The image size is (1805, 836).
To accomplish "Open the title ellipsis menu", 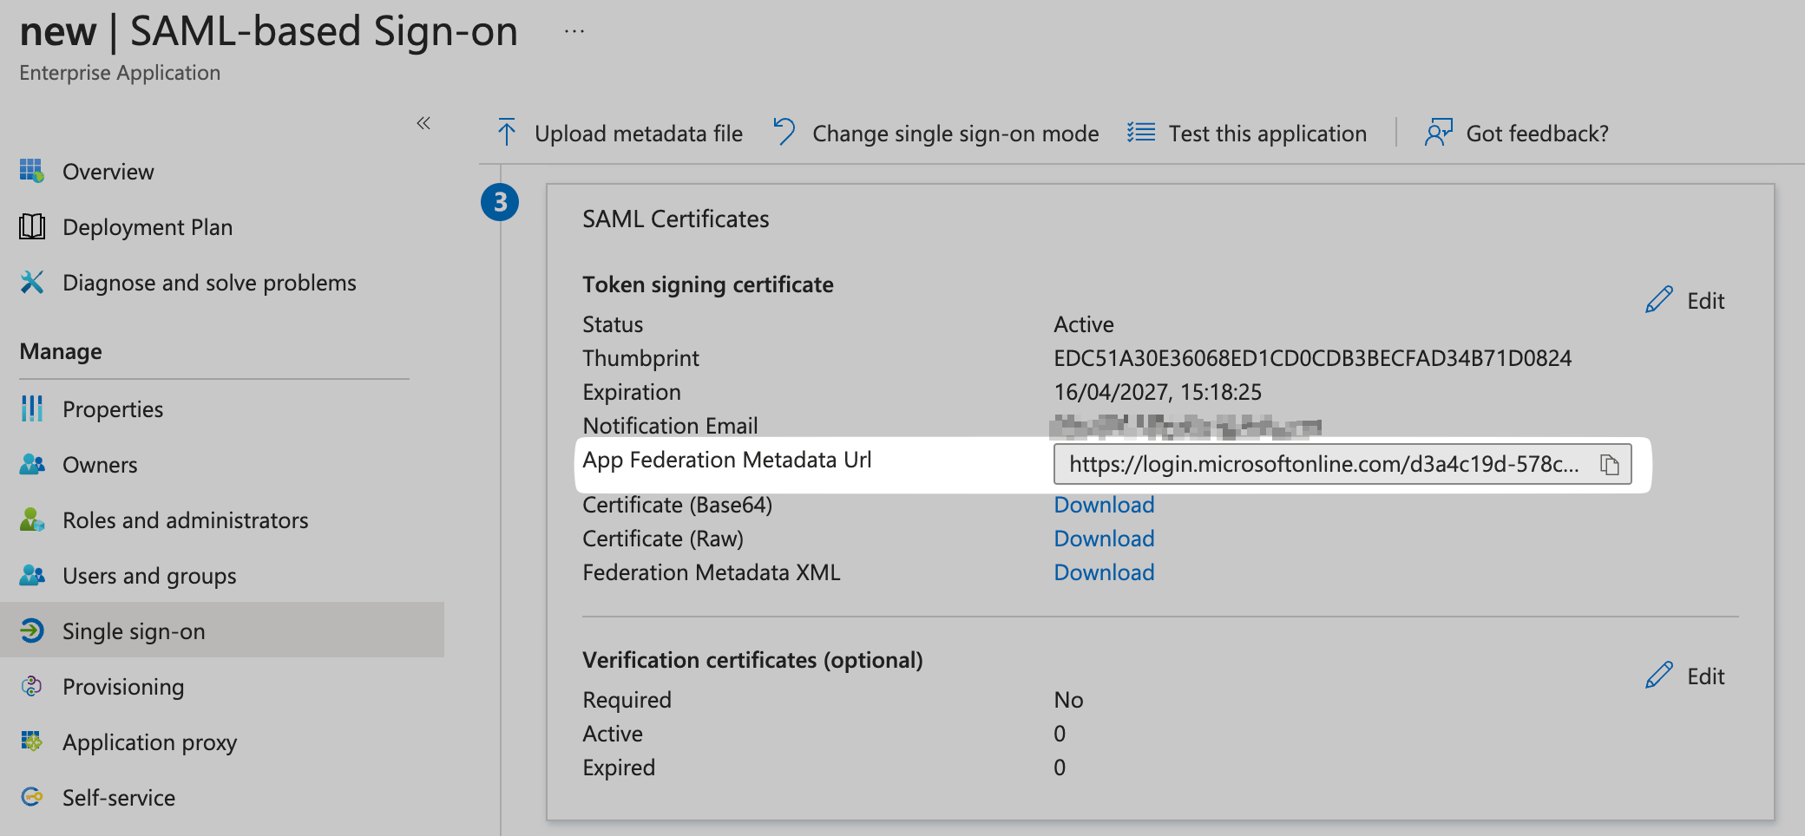I will 573,31.
